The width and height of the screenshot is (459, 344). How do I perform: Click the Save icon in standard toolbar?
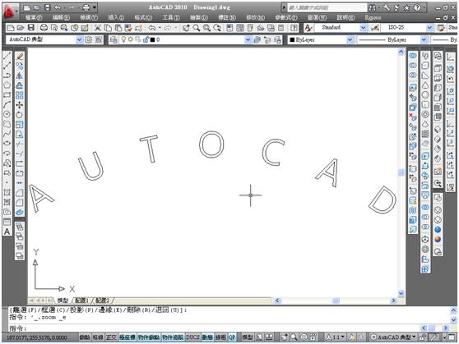pyautogui.click(x=31, y=28)
